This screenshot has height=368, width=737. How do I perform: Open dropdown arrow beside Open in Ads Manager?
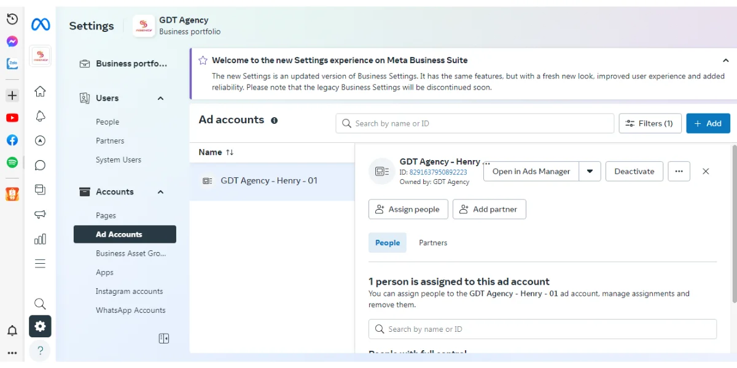tap(590, 171)
